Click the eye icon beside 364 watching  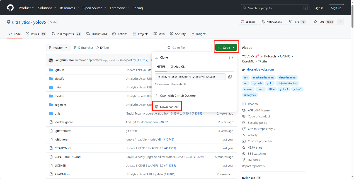pyautogui.click(x=244, y=154)
